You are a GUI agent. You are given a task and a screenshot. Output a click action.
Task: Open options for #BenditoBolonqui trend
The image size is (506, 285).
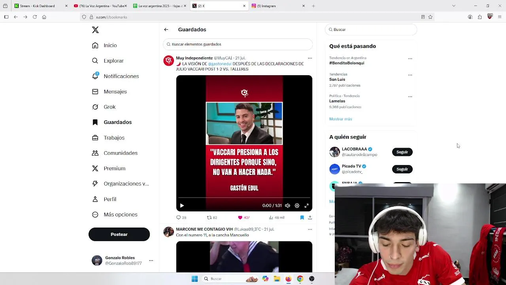coord(410,59)
